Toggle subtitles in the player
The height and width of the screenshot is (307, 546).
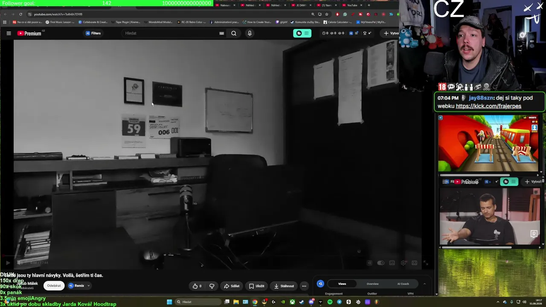click(392, 263)
